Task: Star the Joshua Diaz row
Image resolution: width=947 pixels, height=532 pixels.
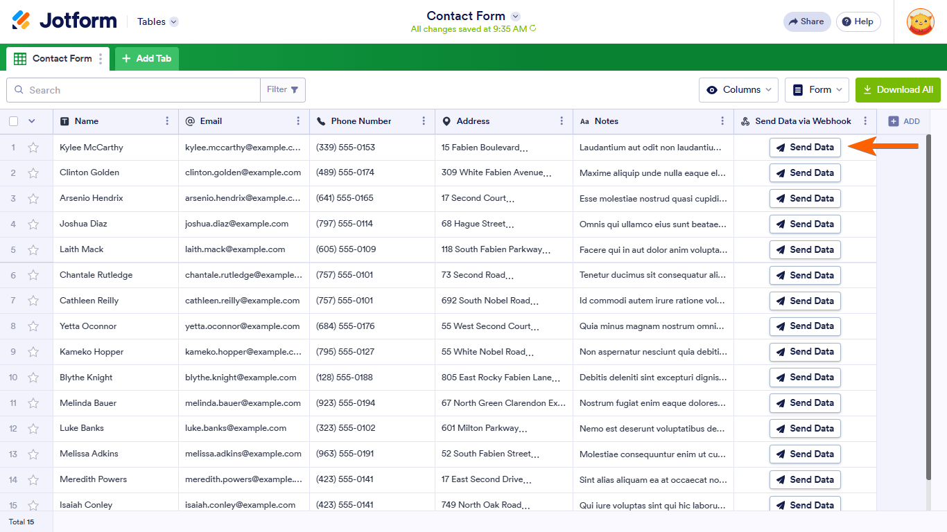Action: pyautogui.click(x=33, y=224)
